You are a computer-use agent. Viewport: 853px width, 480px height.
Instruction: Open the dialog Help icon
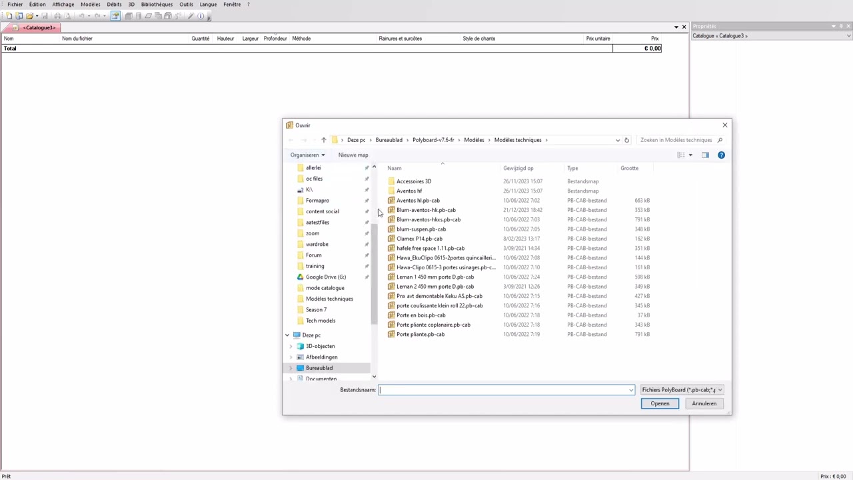point(721,155)
